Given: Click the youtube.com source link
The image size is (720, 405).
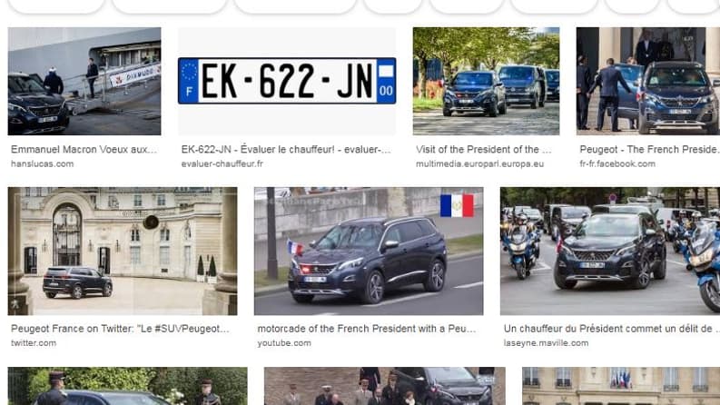Looking at the screenshot, I should click(284, 343).
